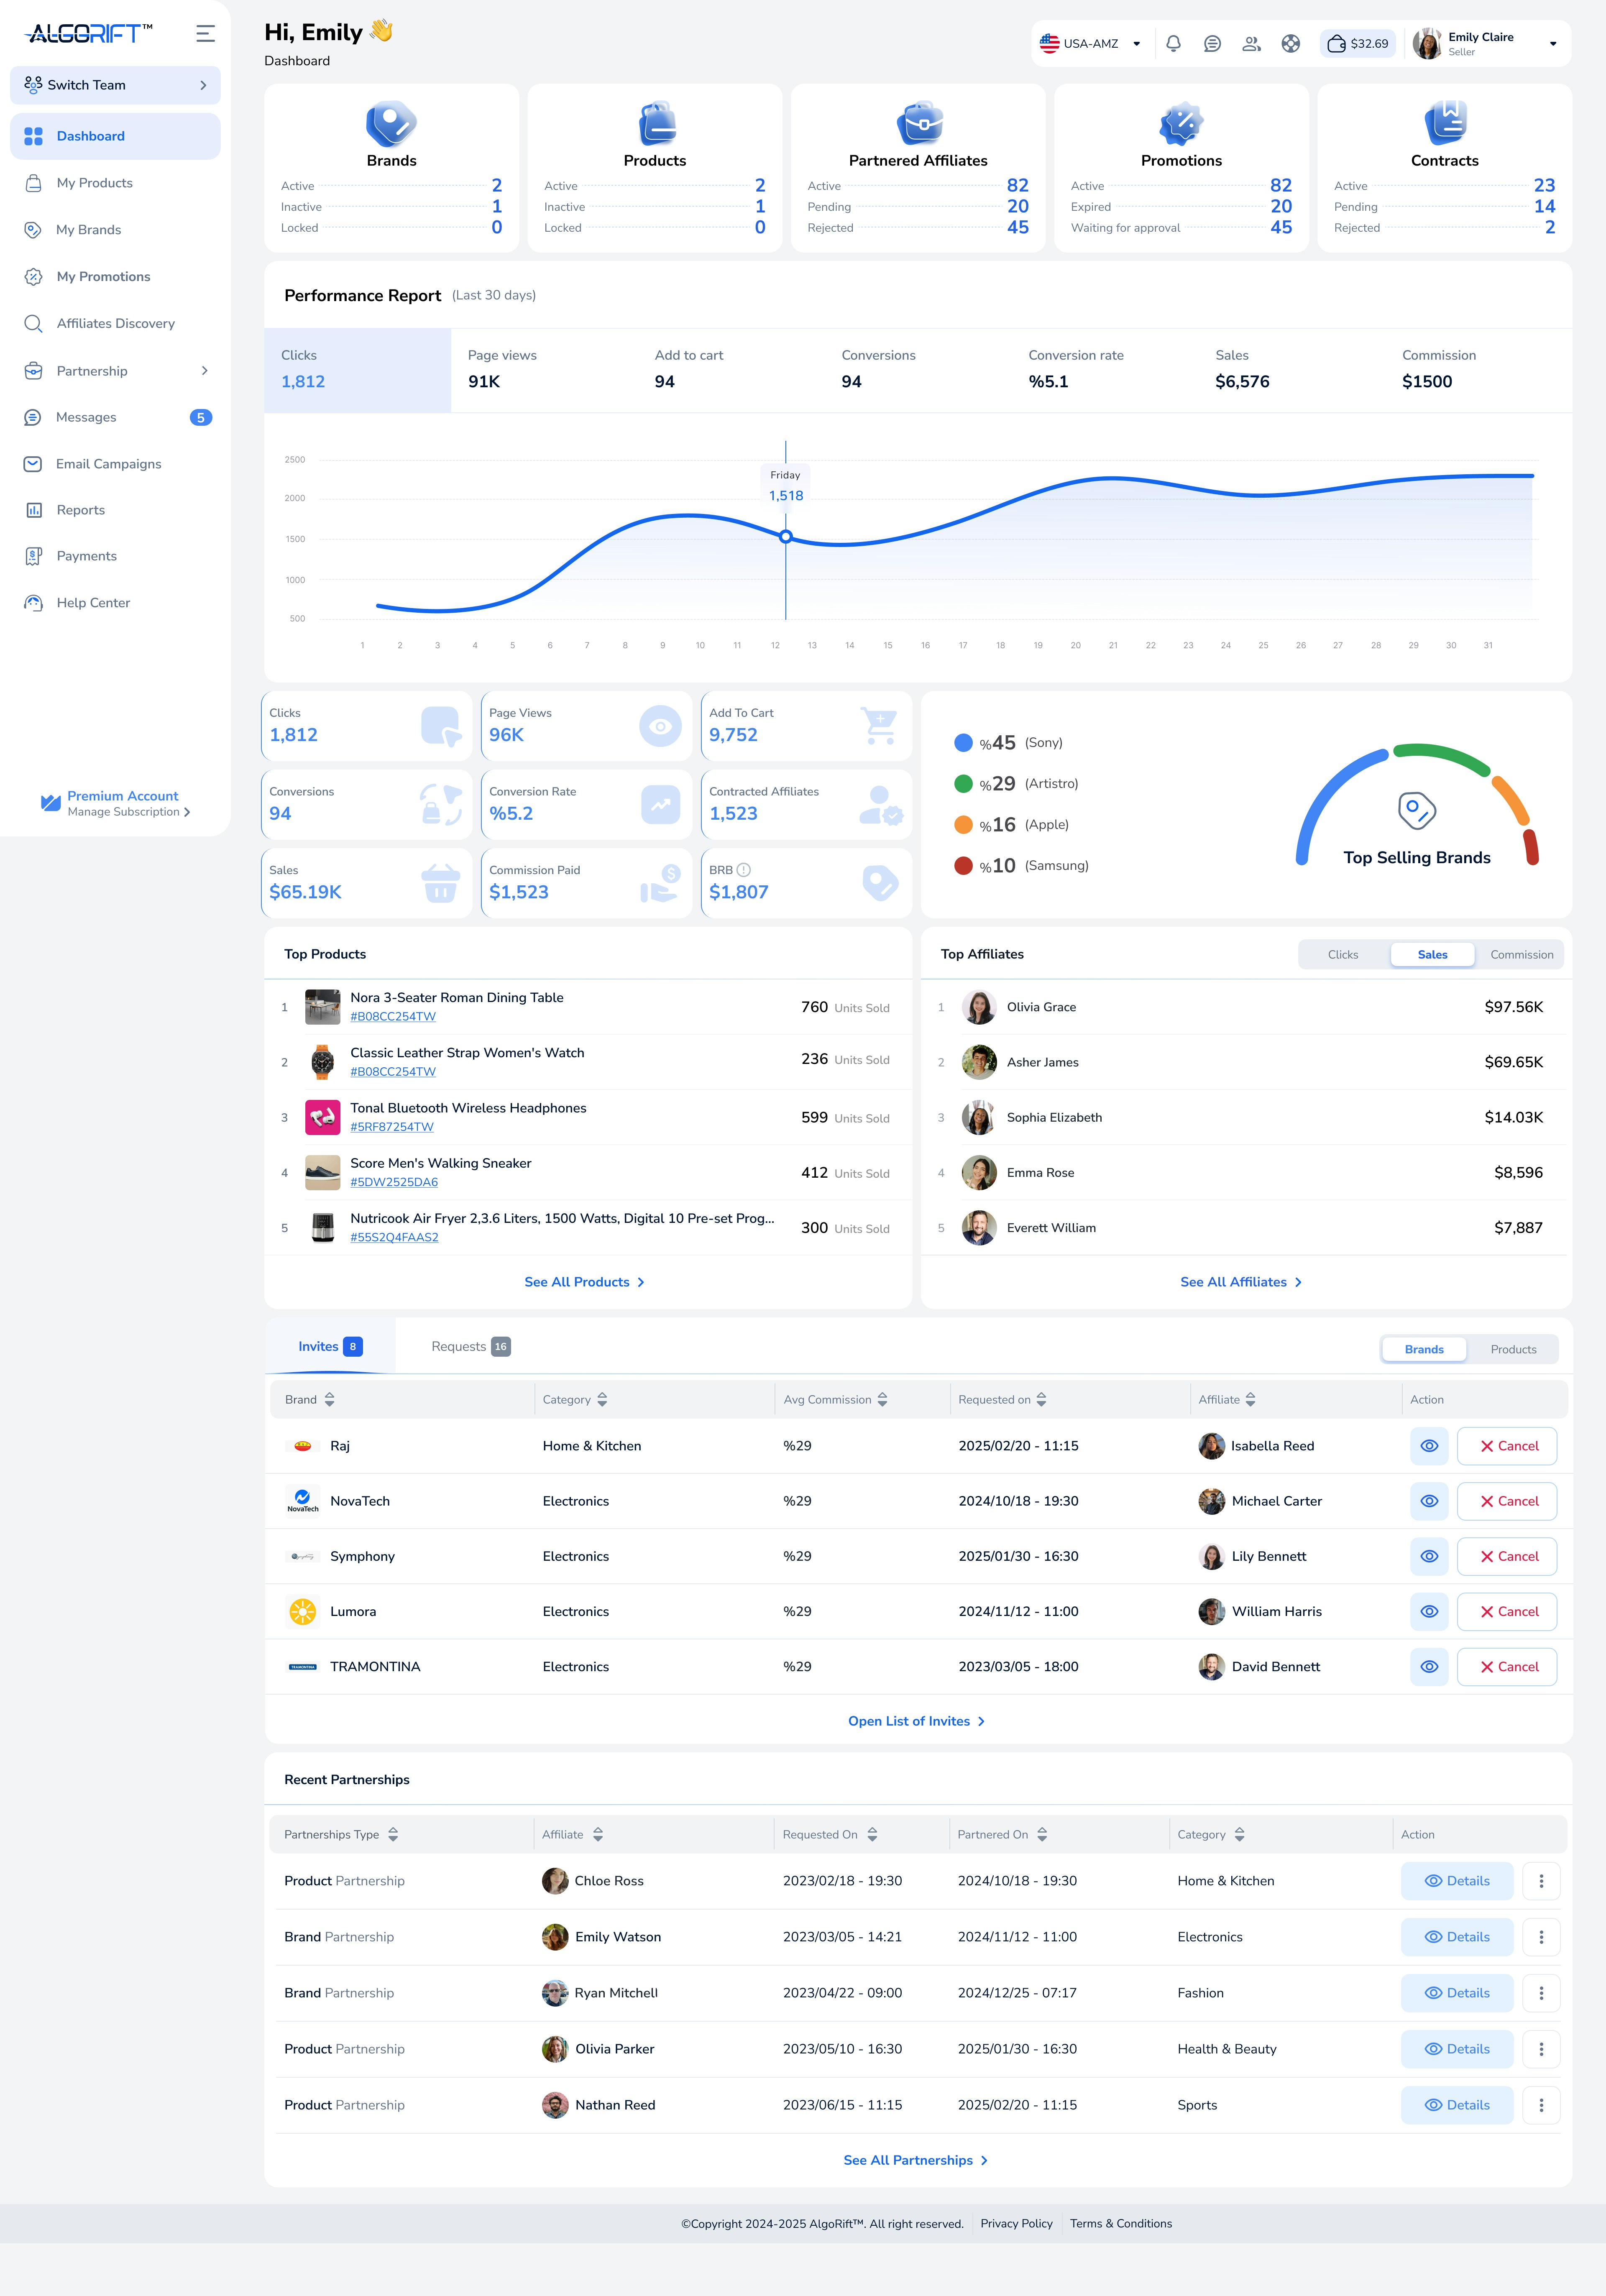Open Email Campaigns from the sidebar
Screen dimensions: 1606x2296
(x=108, y=463)
